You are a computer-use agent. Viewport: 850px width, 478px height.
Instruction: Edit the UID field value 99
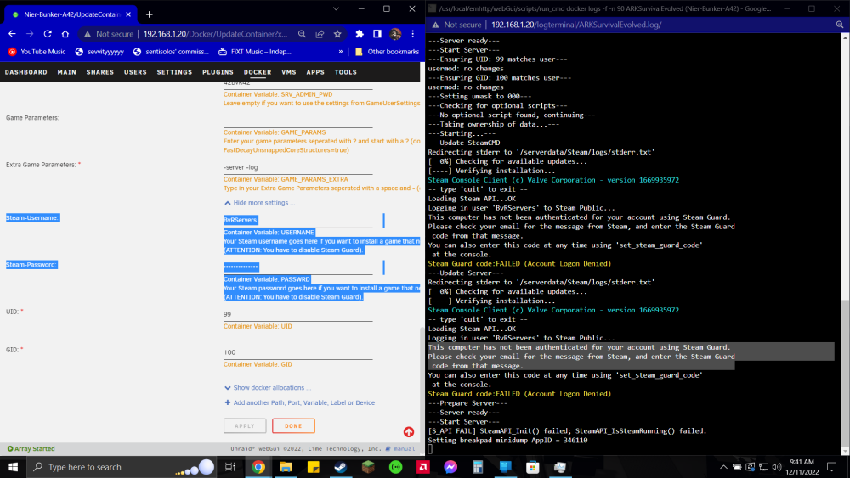point(297,314)
